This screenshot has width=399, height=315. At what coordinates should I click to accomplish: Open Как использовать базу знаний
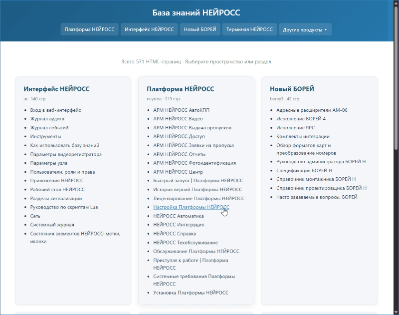(65, 145)
